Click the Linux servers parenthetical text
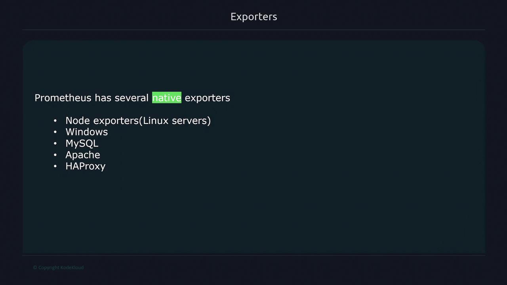Screen dimensions: 507x285 [x=176, y=121]
